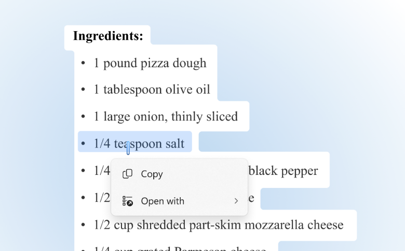Click the blue text selection handle
The width and height of the screenshot is (405, 251).
point(128,150)
